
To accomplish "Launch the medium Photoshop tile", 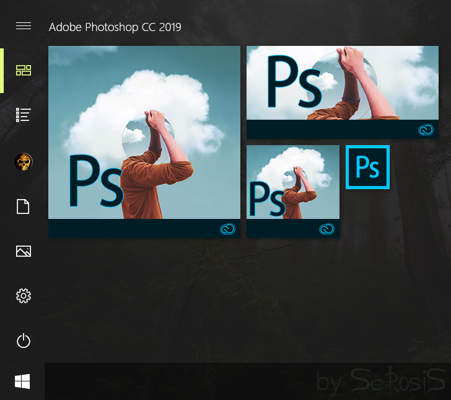I will [x=293, y=192].
